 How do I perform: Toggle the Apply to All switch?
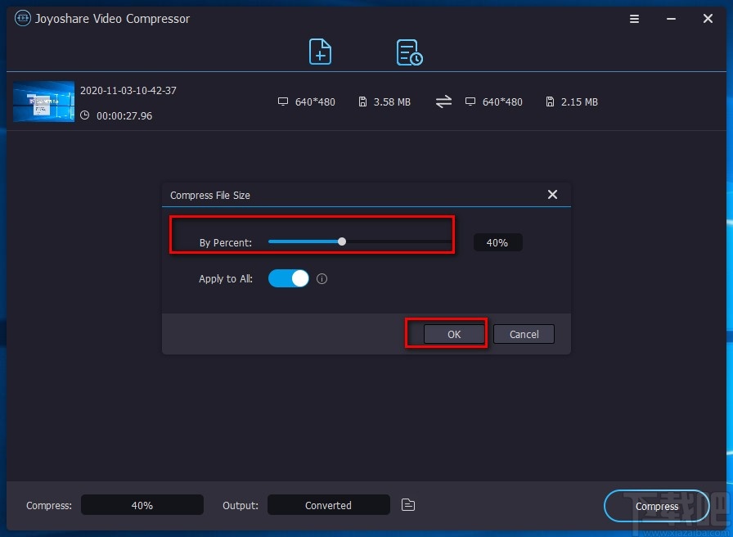click(289, 278)
